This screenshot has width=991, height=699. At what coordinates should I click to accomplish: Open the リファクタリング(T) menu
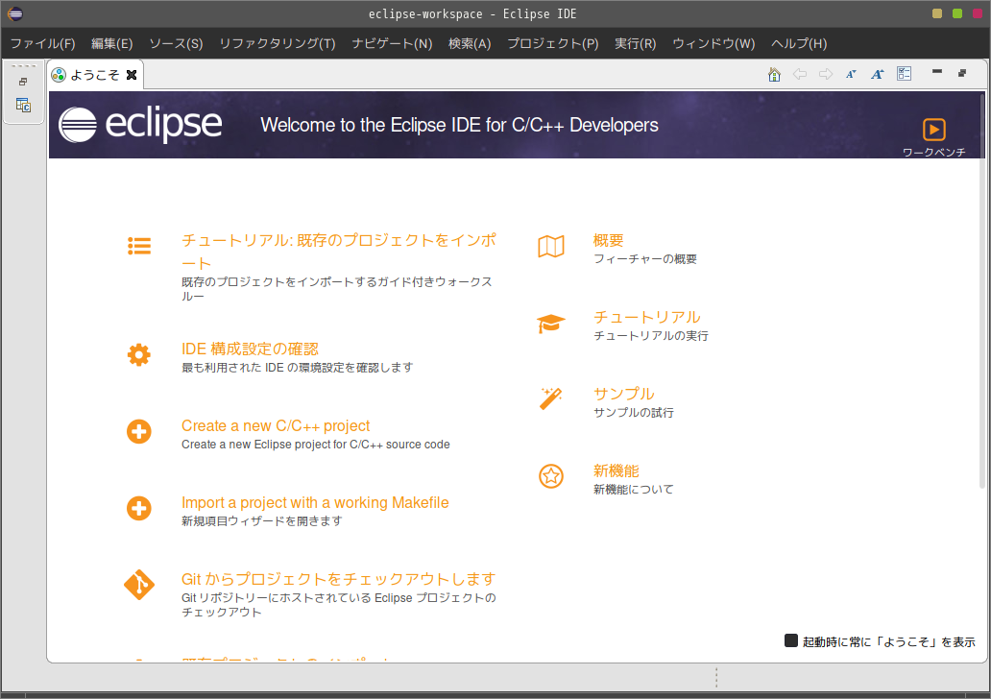pyautogui.click(x=278, y=43)
